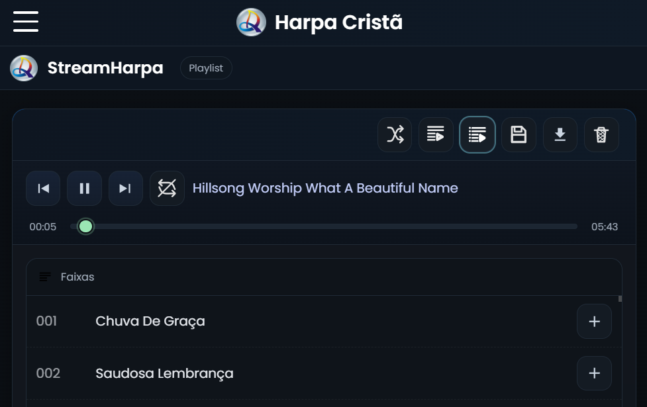647x407 pixels.
Task: Skip to next track
Action: 125,189
